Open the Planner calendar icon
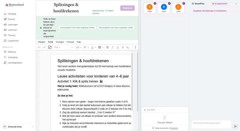 (5, 19)
